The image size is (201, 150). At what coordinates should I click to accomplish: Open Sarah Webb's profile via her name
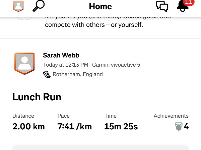tap(61, 55)
